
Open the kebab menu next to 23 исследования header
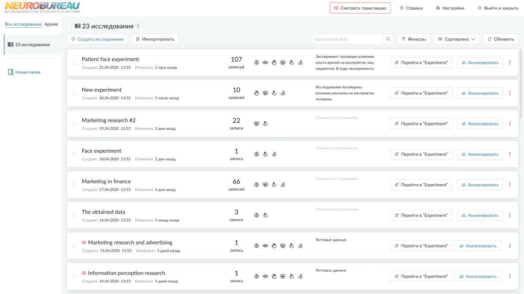[x=138, y=26]
